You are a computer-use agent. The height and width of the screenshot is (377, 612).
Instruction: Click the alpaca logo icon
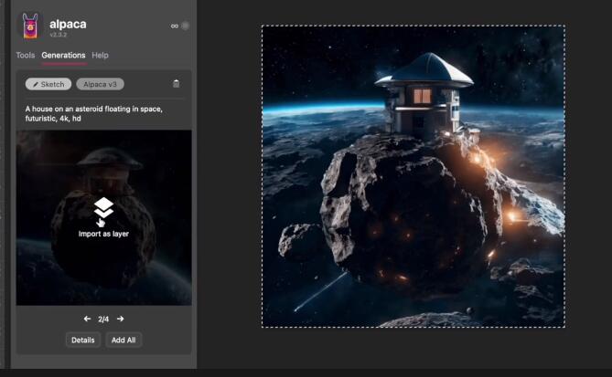click(x=30, y=26)
